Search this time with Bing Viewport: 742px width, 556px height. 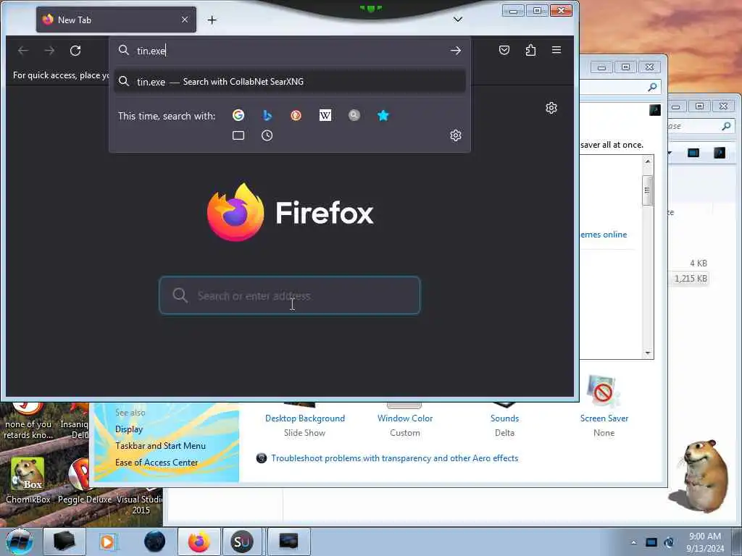267,115
